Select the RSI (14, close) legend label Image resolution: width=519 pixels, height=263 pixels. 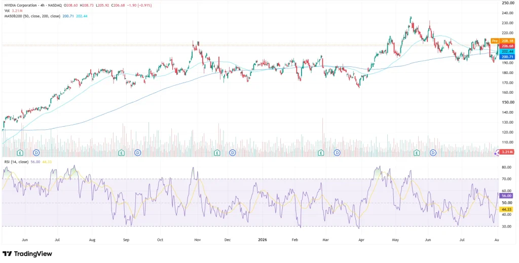[16, 162]
